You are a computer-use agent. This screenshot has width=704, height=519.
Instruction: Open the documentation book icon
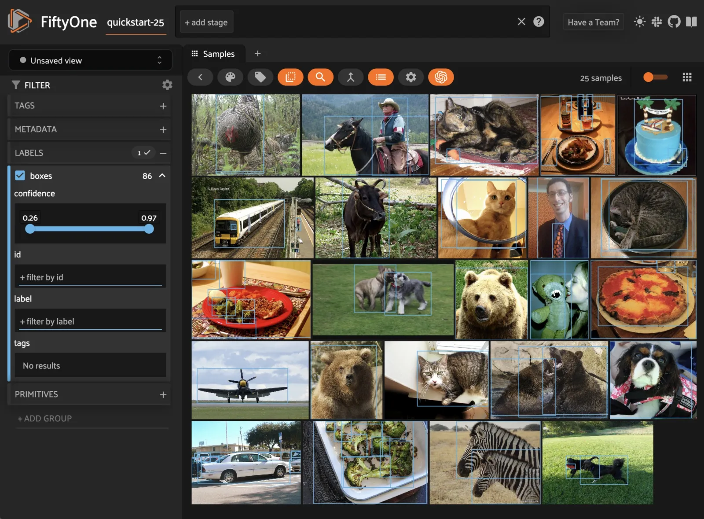pos(691,22)
